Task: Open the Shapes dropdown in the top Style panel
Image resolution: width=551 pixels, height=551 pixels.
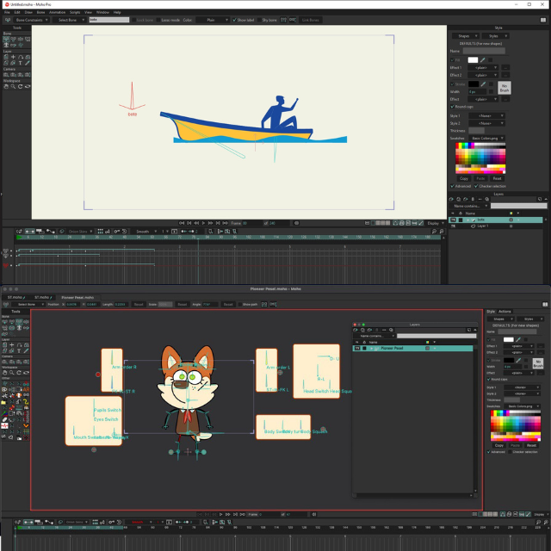Action: [465, 36]
